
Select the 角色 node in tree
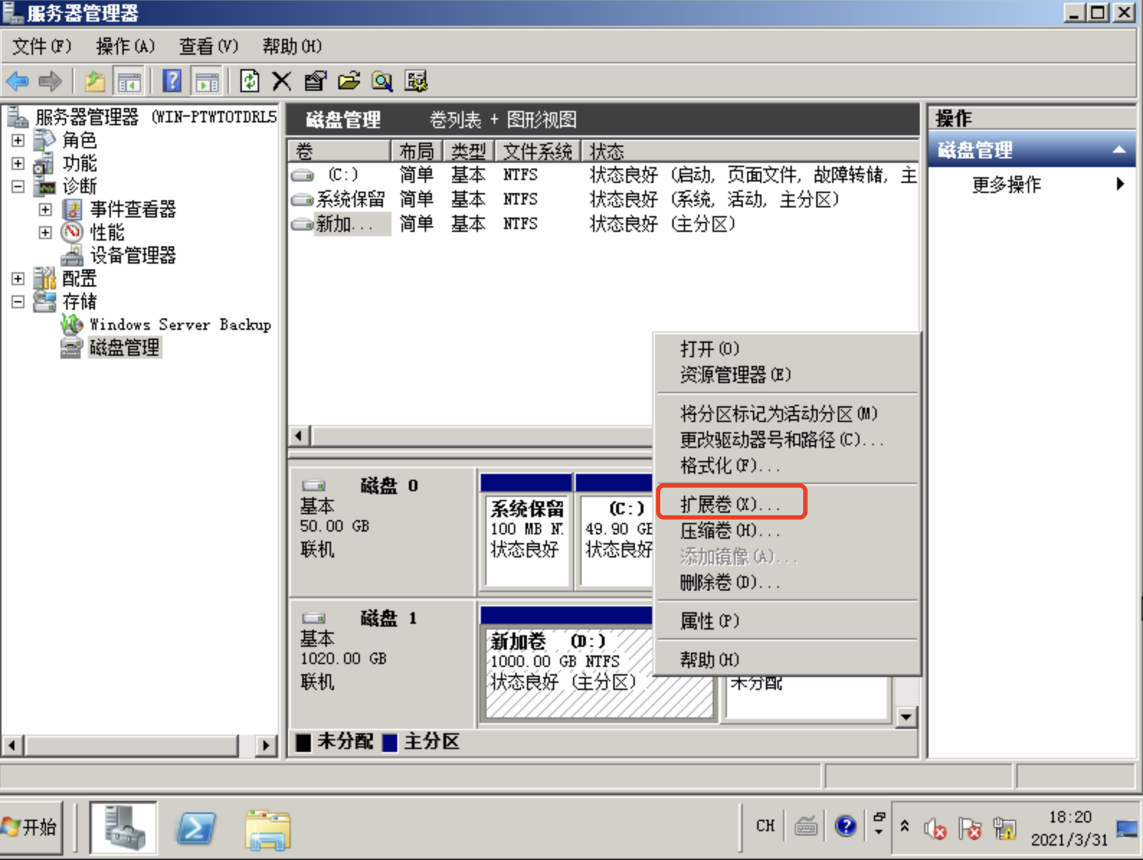(79, 140)
